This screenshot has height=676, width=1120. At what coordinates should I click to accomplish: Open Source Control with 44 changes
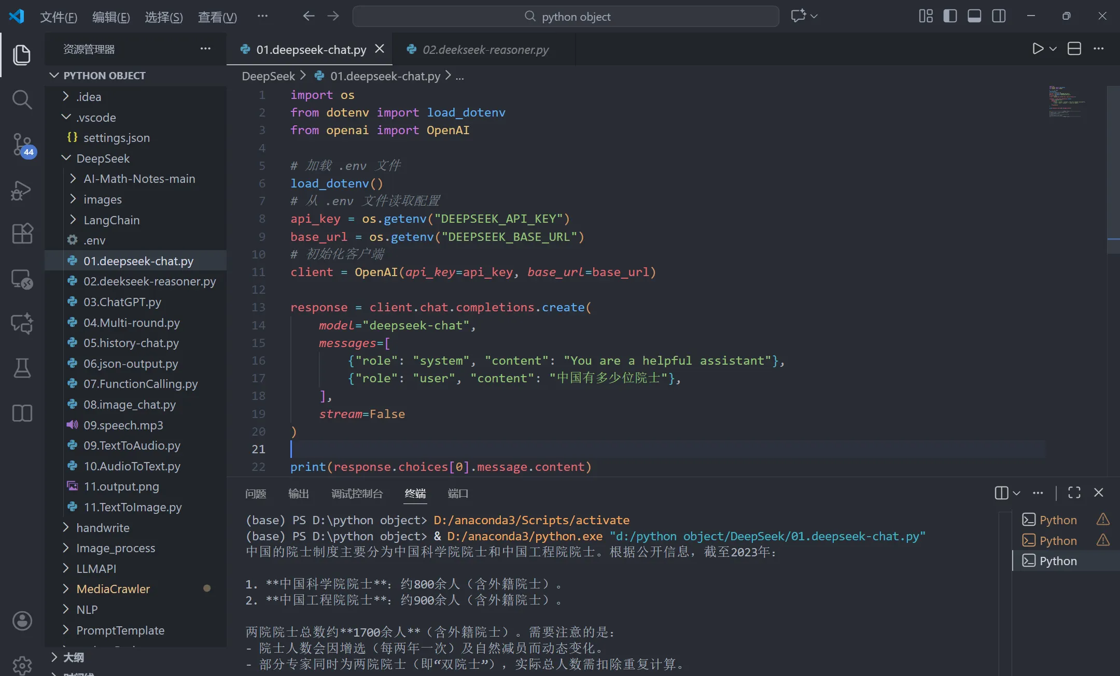pos(22,145)
